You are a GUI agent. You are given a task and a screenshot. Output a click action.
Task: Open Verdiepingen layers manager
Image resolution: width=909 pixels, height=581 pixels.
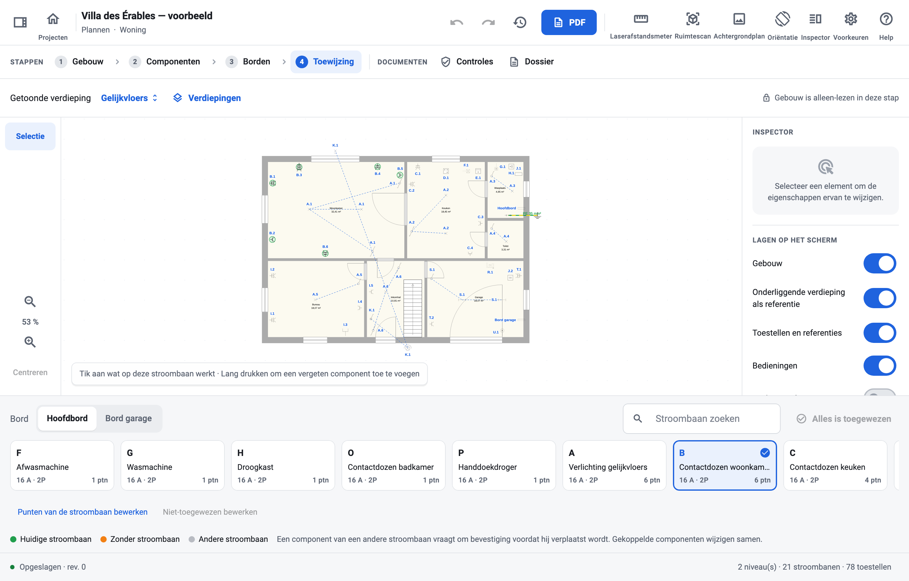tap(207, 98)
